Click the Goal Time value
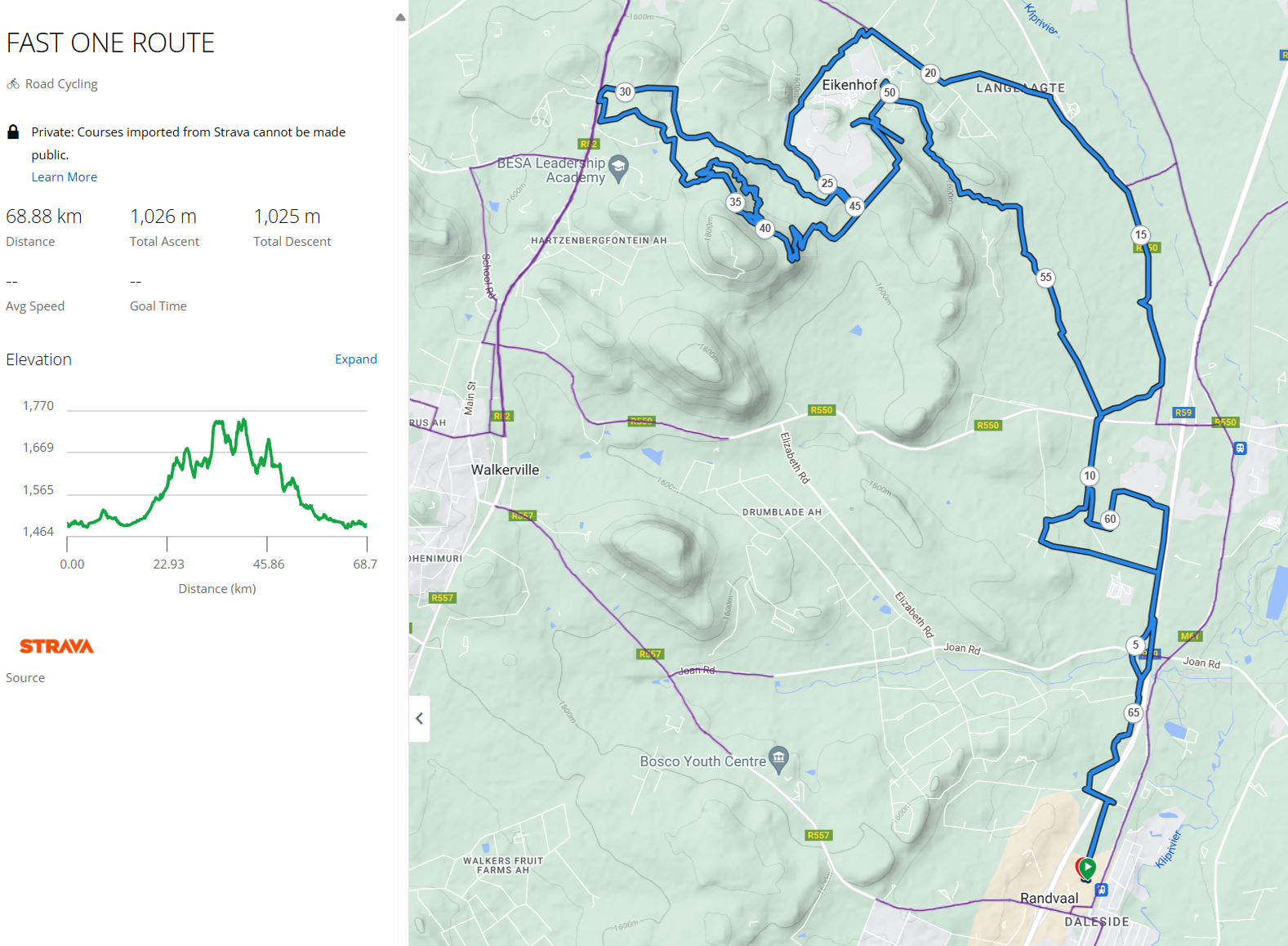The width and height of the screenshot is (1288, 946). coord(136,282)
